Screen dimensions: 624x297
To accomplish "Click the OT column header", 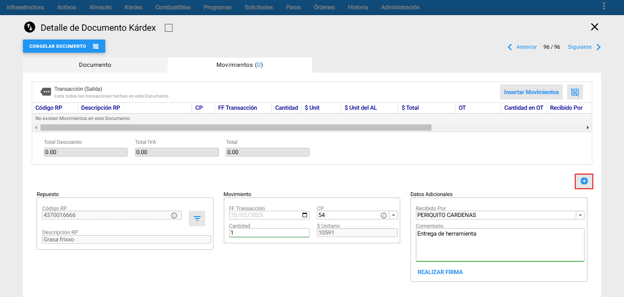I will (478, 108).
